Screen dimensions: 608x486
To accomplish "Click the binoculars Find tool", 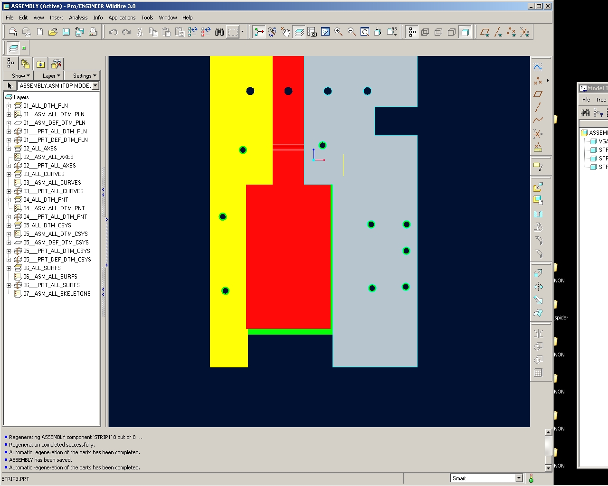I will [x=219, y=32].
